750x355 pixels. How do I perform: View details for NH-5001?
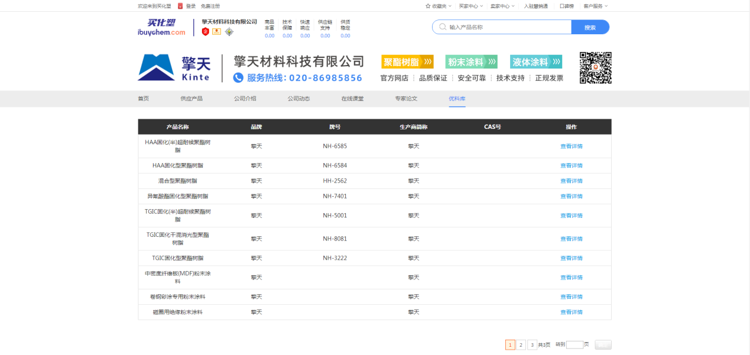(x=572, y=216)
